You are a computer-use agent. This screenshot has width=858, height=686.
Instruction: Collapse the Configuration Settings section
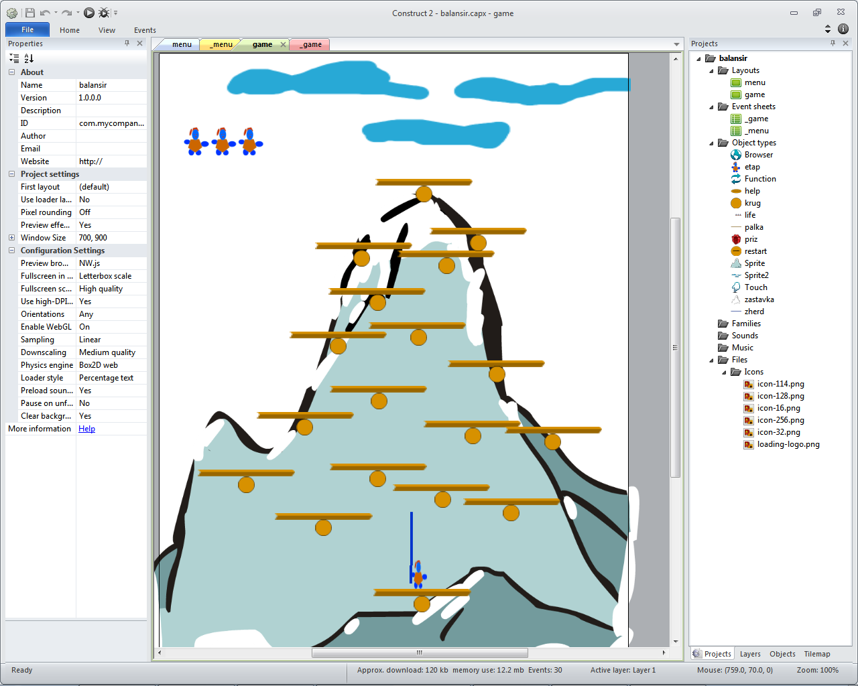(11, 251)
